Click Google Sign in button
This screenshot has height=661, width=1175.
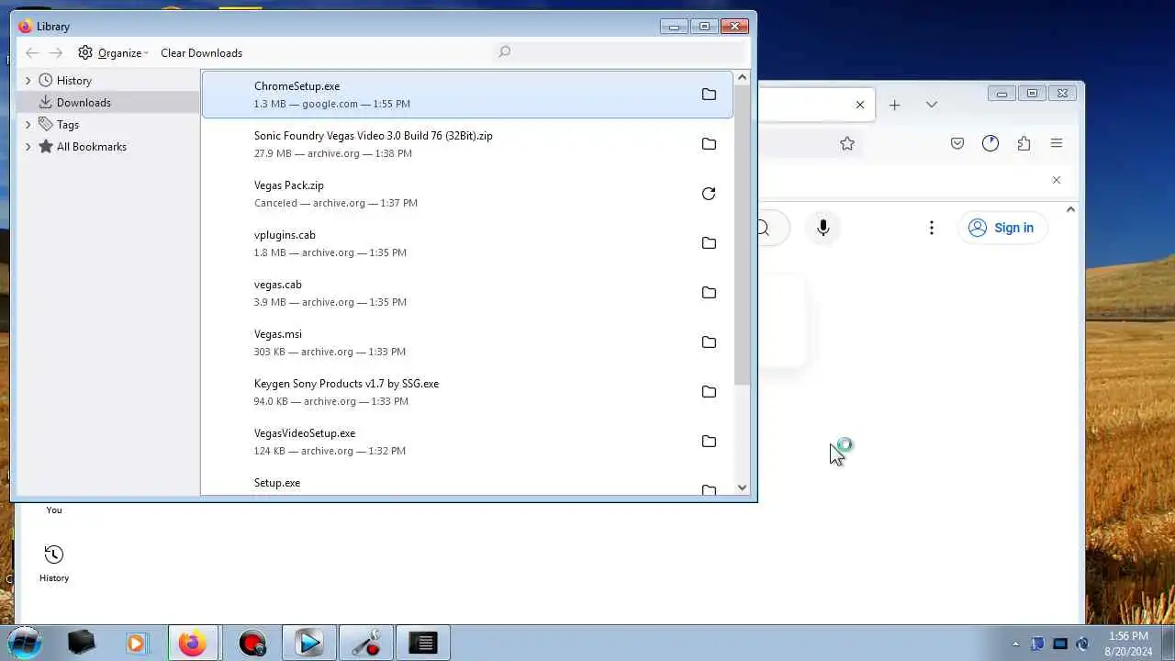click(1002, 228)
